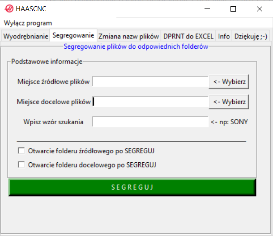Select the Segregowanie tab
The image size is (273, 236).
click(73, 35)
